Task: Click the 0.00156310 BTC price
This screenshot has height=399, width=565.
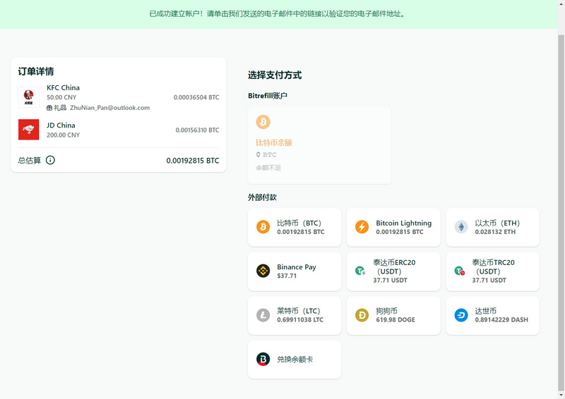Action: [x=197, y=130]
